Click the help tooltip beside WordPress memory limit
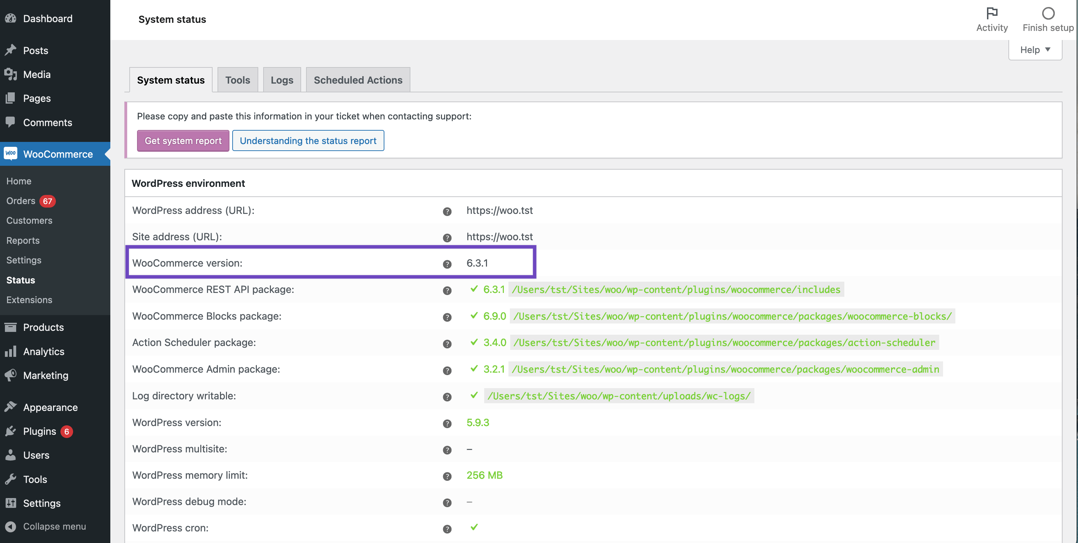The width and height of the screenshot is (1078, 543). tap(447, 476)
